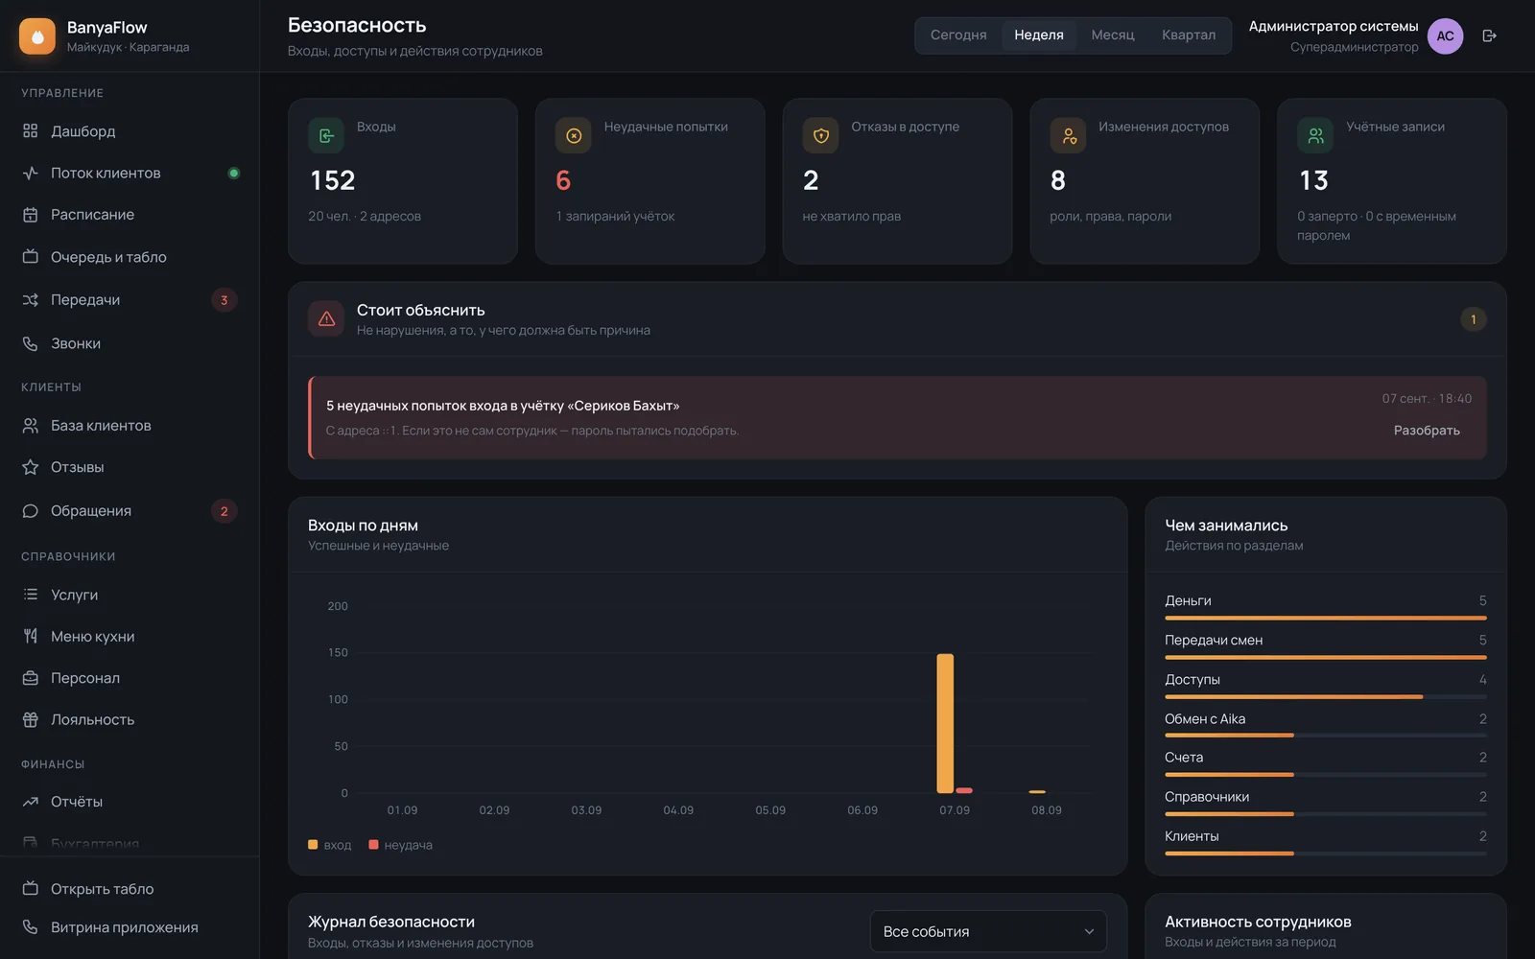Click the Доступы activity progress bar
Image resolution: width=1535 pixels, height=959 pixels.
1326,697
